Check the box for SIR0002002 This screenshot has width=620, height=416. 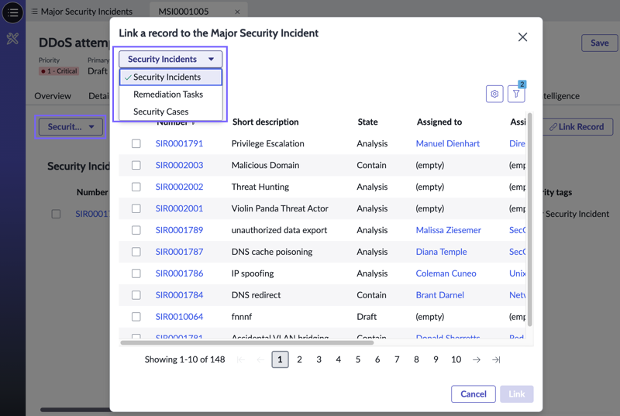click(x=136, y=187)
